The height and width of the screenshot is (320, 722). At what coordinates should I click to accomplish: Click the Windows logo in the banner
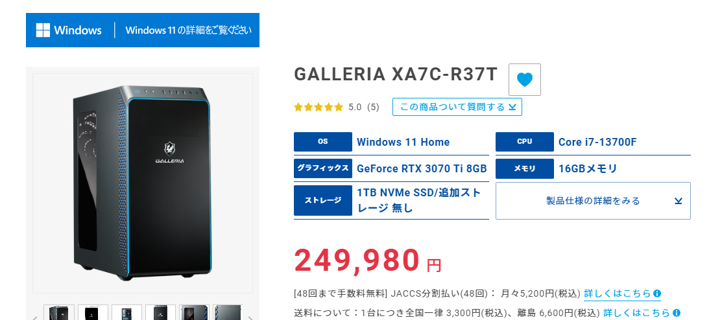coord(43,30)
